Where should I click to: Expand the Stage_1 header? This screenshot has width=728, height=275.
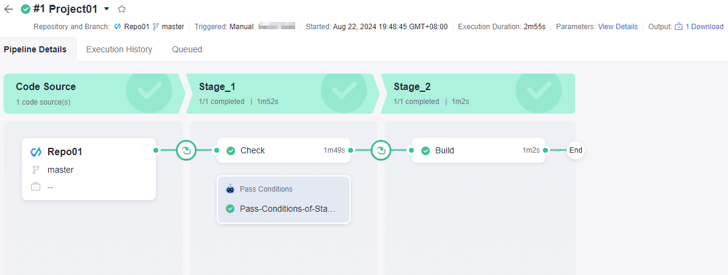pyautogui.click(x=283, y=94)
